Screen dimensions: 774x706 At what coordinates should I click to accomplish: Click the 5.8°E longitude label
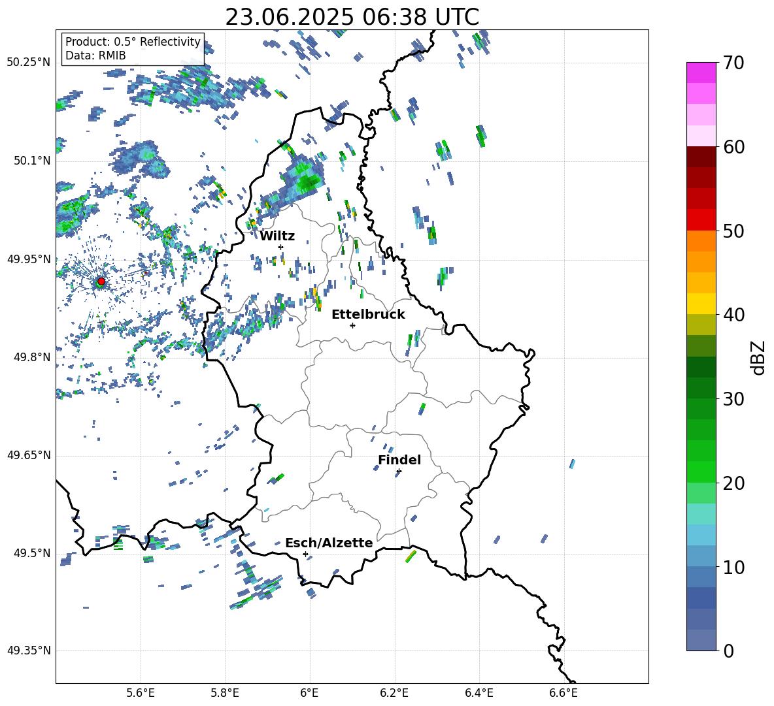click(225, 693)
